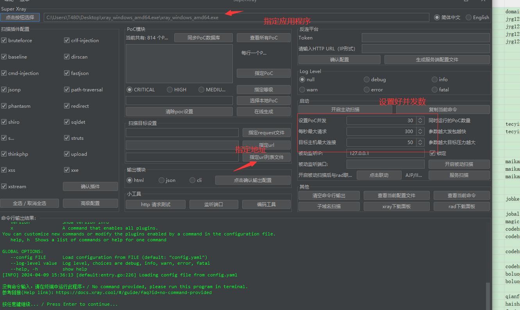Click 清除poc设置 button

pos(179,111)
